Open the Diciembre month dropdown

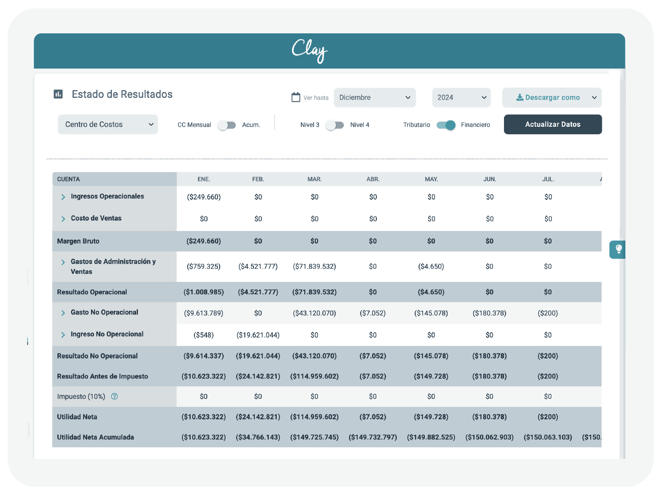375,97
